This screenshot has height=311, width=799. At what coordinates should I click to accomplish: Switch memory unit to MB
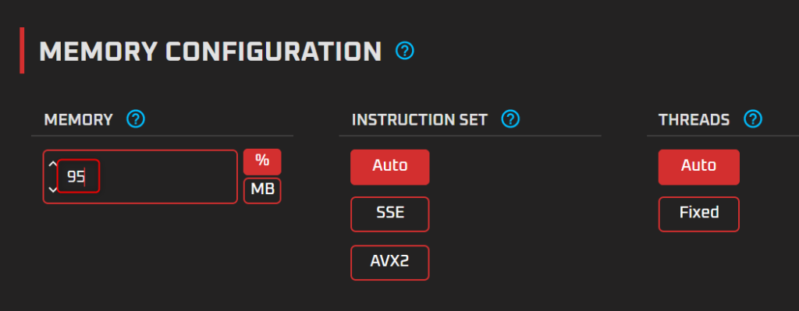pos(262,190)
